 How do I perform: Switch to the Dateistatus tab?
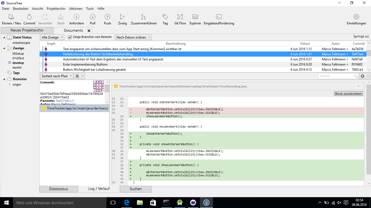[x=58, y=189]
